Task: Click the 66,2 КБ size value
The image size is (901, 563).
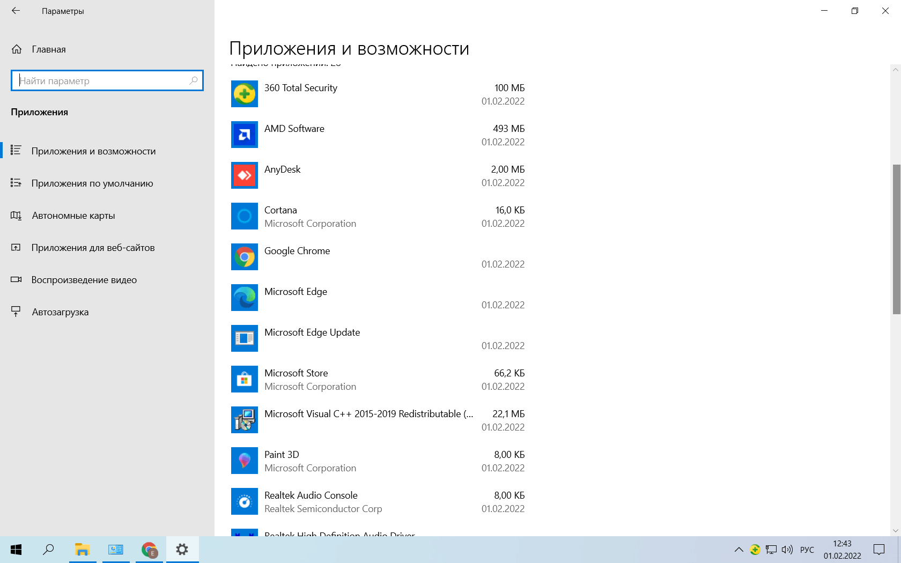Action: (x=509, y=373)
